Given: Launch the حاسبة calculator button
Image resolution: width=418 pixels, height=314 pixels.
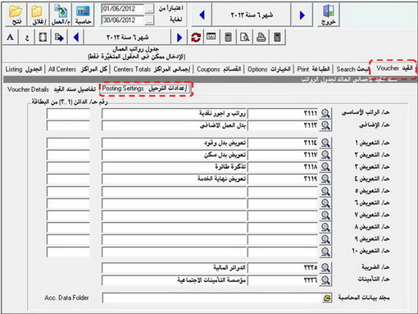Looking at the screenshot, I should [x=83, y=15].
